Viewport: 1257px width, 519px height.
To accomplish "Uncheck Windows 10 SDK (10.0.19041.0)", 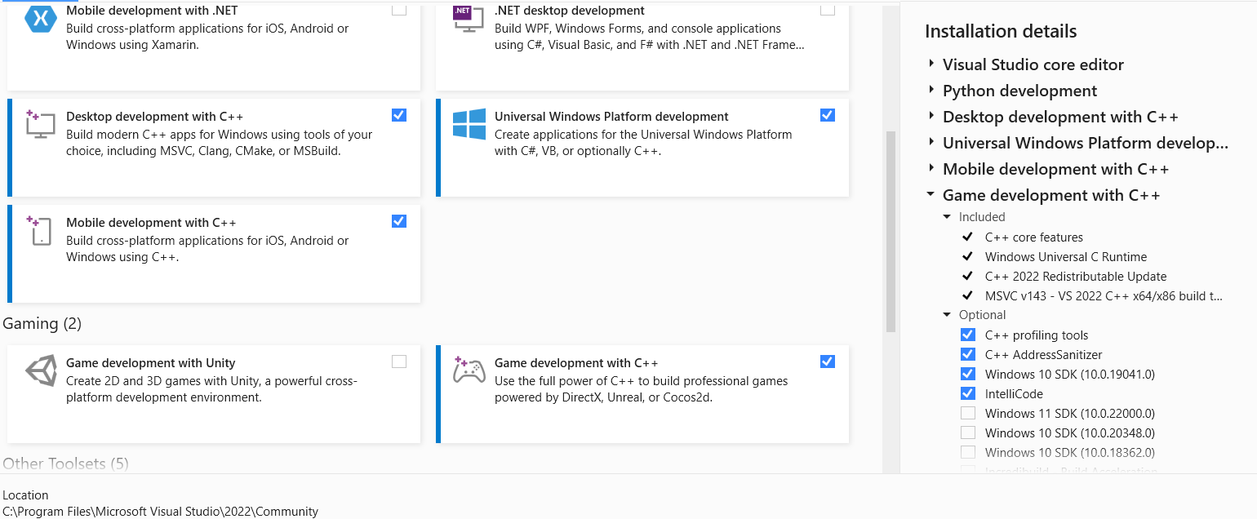I will coord(968,374).
